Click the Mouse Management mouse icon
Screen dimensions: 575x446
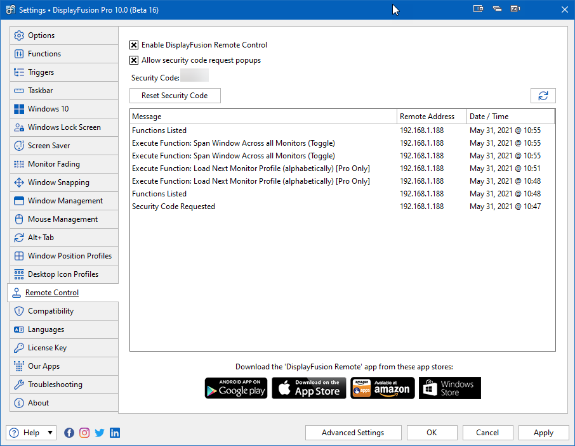pos(18,219)
